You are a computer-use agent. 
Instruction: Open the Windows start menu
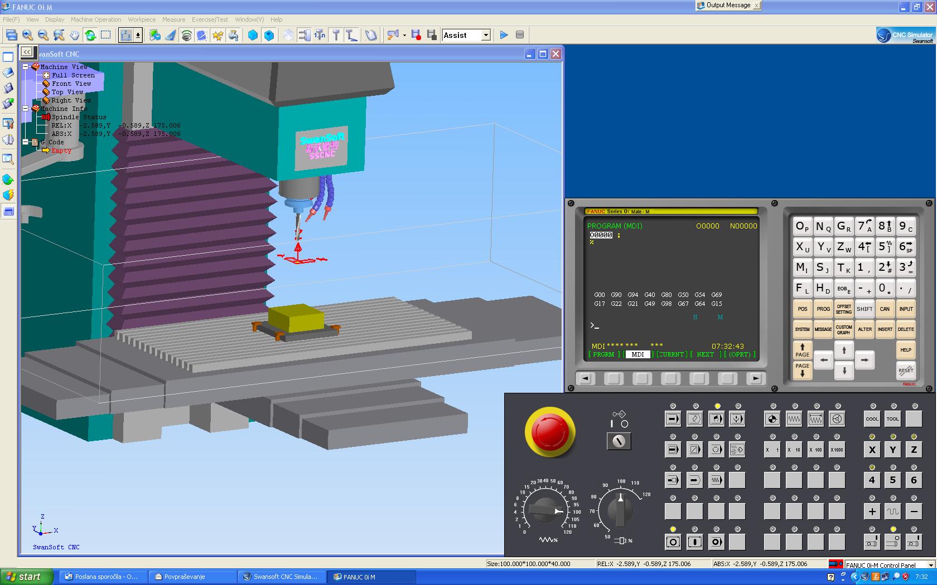(27, 577)
